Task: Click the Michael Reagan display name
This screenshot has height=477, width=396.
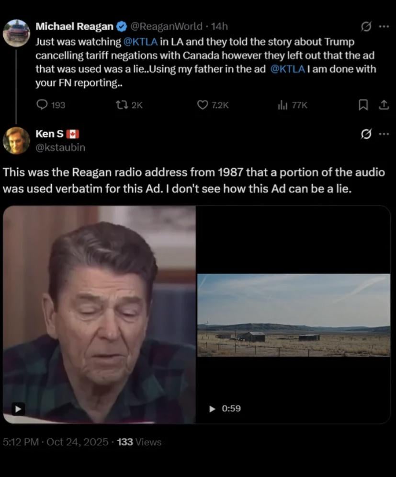Action: 74,26
